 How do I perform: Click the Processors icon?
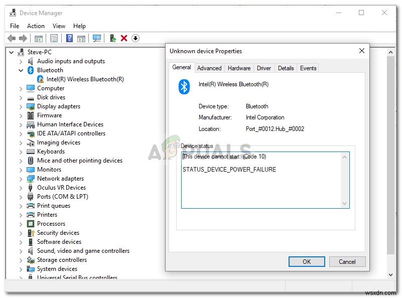coord(31,224)
